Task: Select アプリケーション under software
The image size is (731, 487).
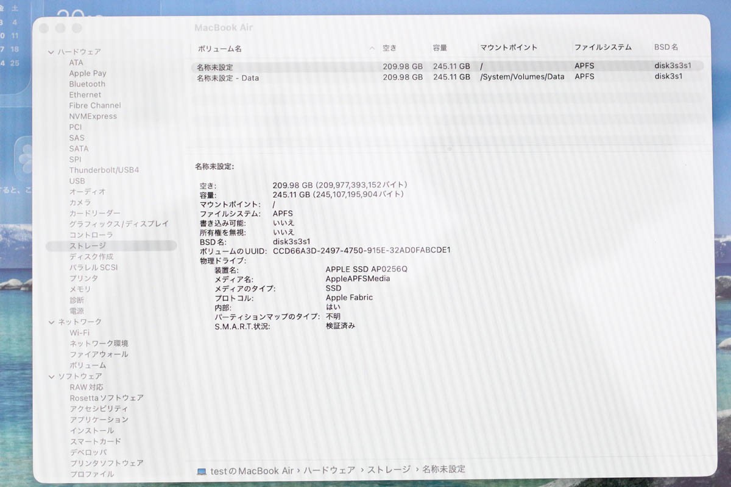Action: (x=99, y=419)
